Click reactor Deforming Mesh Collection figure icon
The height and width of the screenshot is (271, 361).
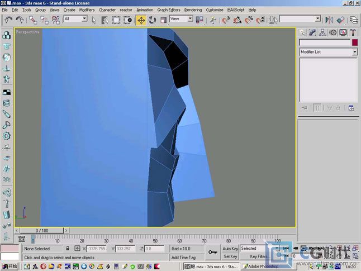click(x=7, y=79)
